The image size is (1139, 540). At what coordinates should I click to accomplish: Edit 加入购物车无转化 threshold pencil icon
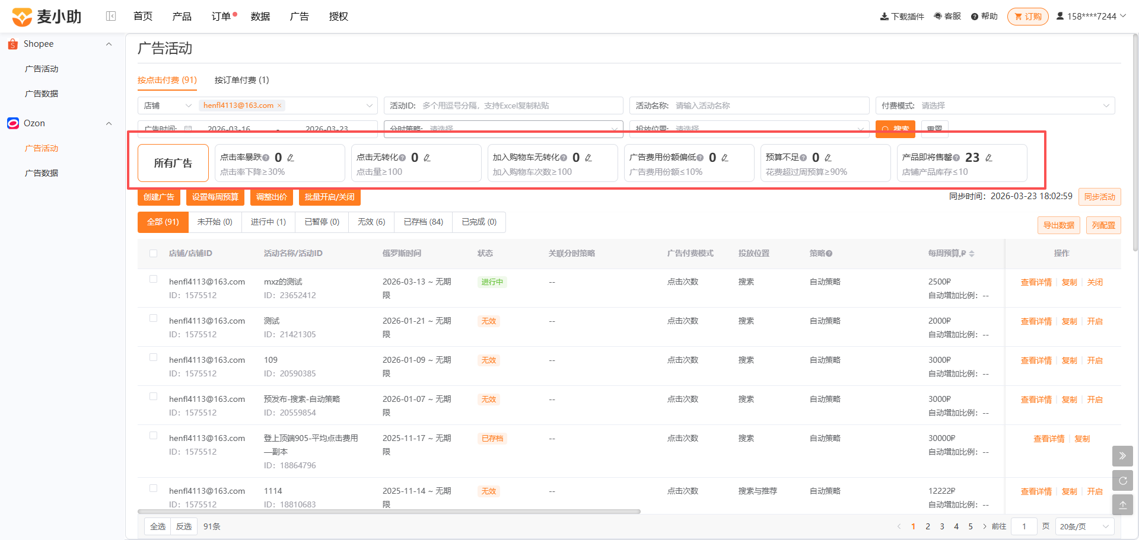click(x=588, y=158)
